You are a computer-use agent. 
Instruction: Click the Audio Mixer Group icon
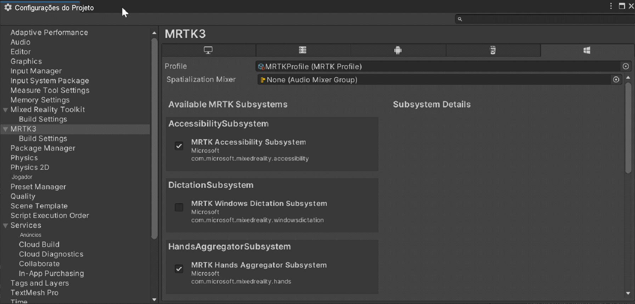tap(263, 80)
